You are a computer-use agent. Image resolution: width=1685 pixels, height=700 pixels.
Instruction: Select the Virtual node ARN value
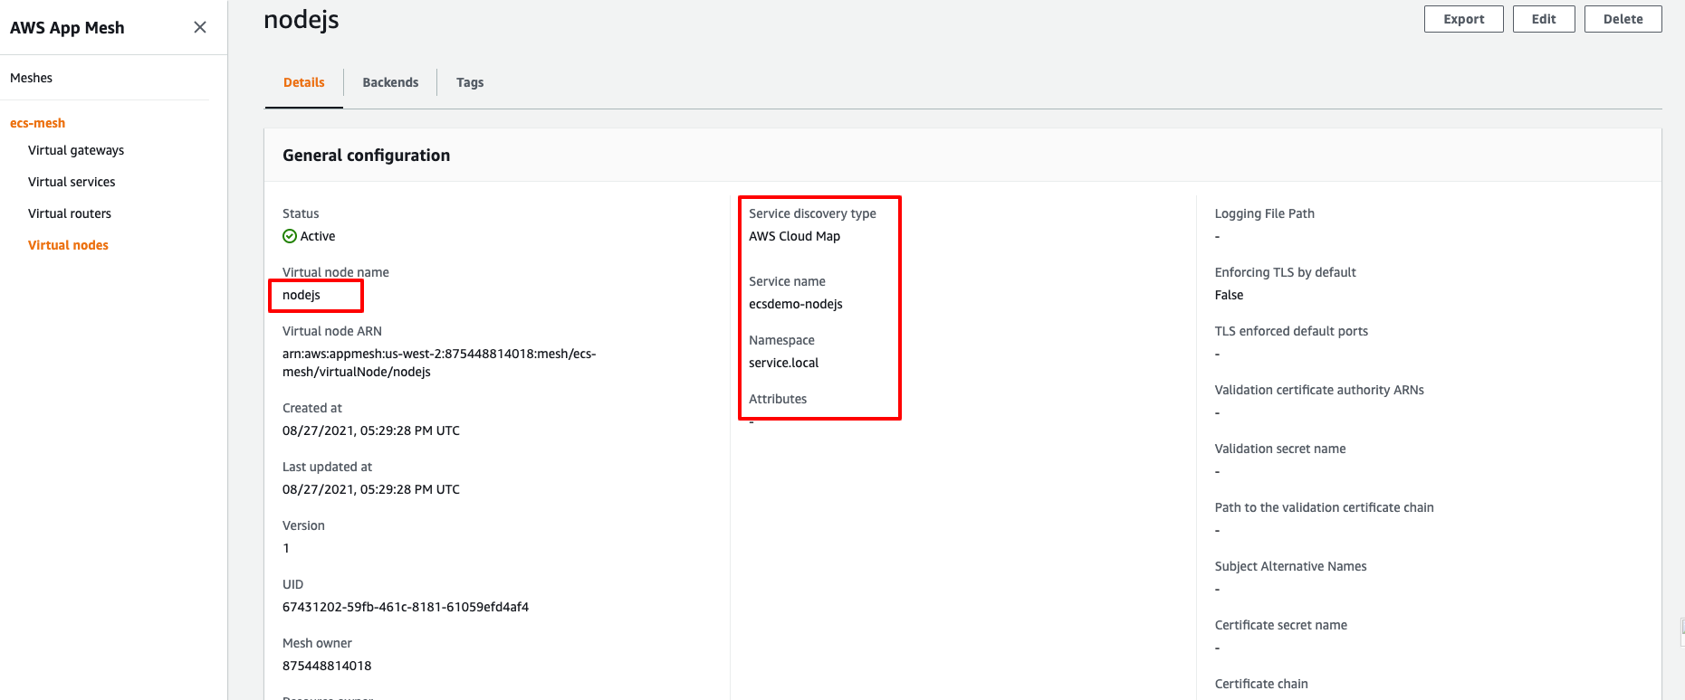tap(439, 363)
